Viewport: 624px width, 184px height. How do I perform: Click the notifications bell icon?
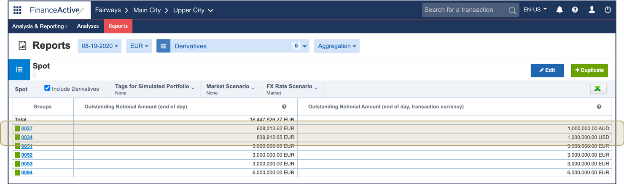[559, 10]
